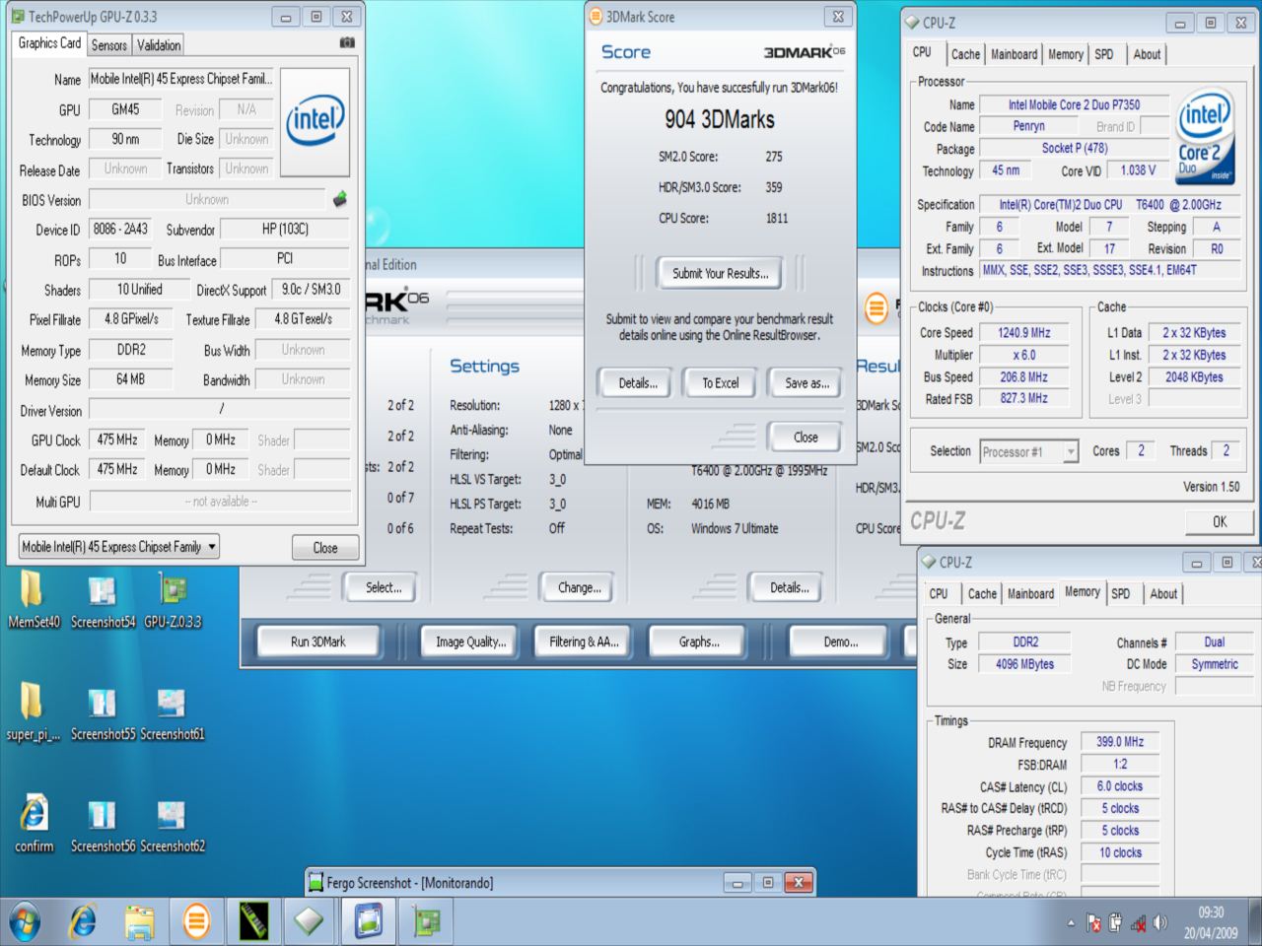Image resolution: width=1262 pixels, height=946 pixels.
Task: Click the Close button in GPU-Z
Action: (x=325, y=547)
